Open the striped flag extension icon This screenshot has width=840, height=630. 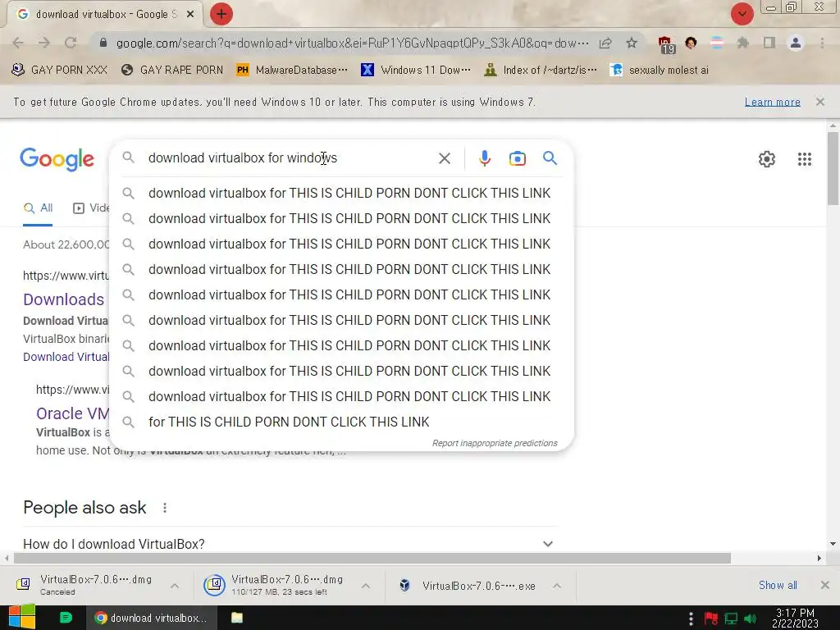coord(717,43)
